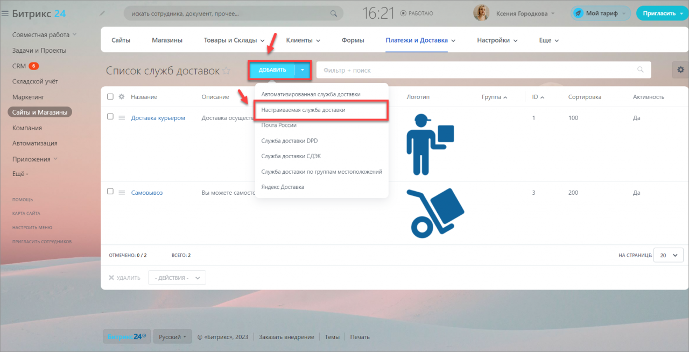Click the clock showing 16:21

coord(378,13)
